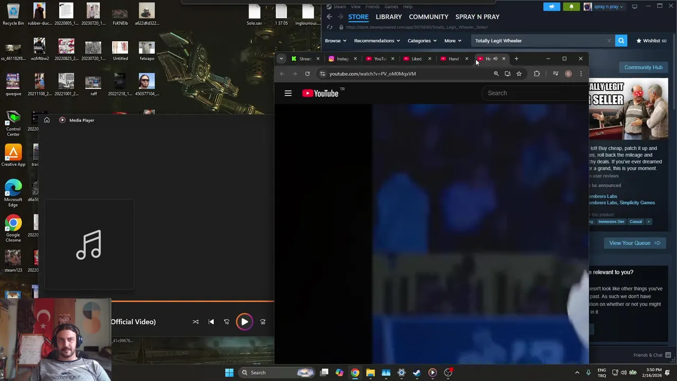Open Chrome Extensions puzzle icon
The image size is (677, 381).
point(537,74)
